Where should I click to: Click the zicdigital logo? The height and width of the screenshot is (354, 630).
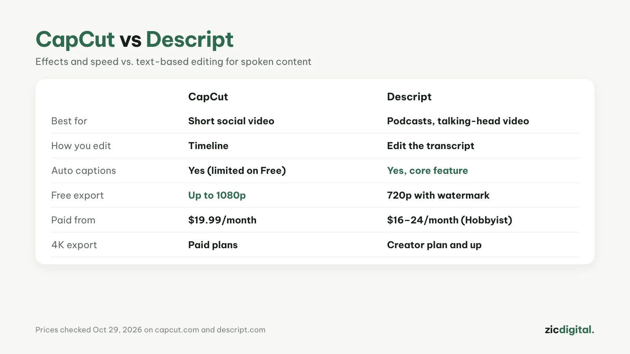click(x=569, y=330)
